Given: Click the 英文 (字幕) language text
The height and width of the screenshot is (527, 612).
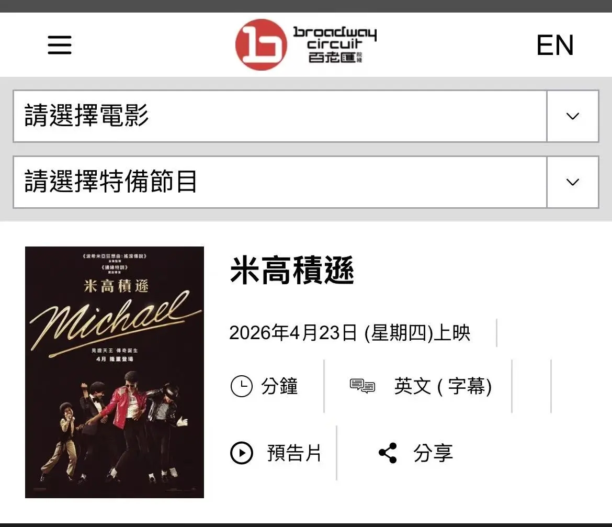Looking at the screenshot, I should tap(443, 386).
